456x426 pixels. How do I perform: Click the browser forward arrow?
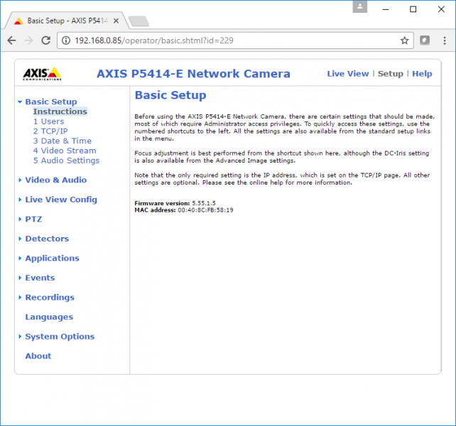point(29,40)
